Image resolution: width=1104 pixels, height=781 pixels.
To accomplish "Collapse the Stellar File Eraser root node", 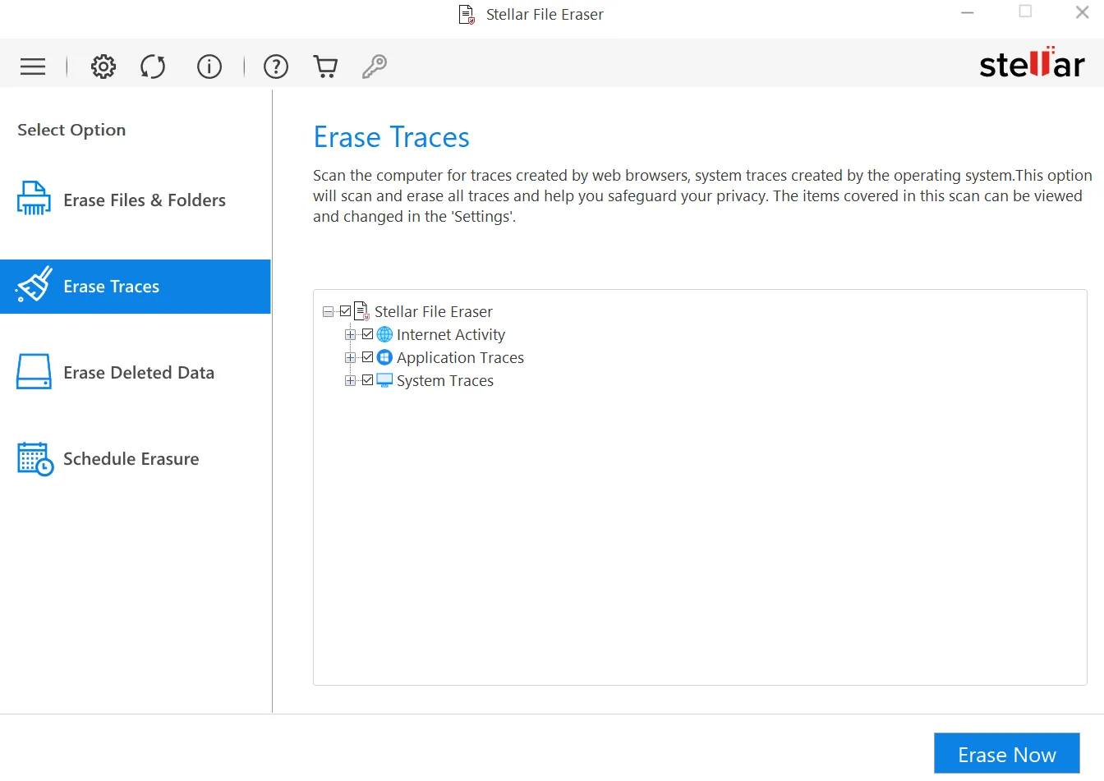I will 328,311.
